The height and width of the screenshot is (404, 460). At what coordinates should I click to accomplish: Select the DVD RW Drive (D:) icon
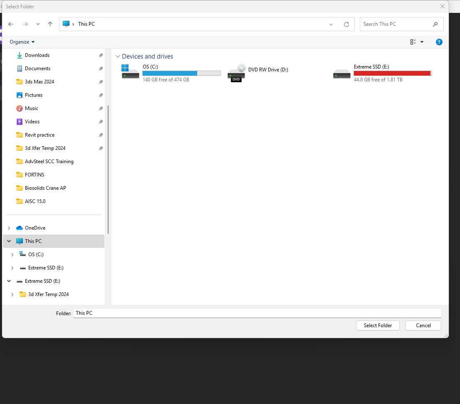(x=236, y=73)
